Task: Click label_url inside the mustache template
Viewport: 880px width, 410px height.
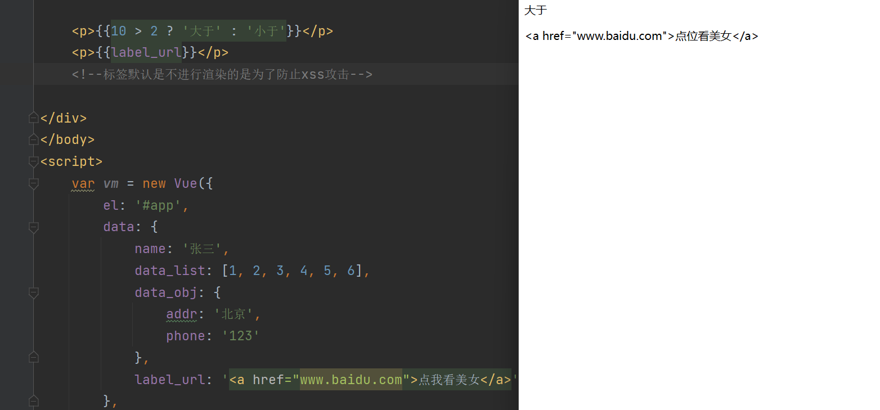Action: click(x=146, y=53)
